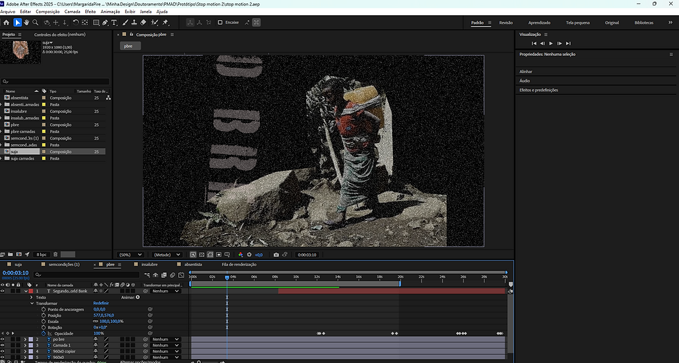Hide the Camada 1 layer
Viewport: 679px width, 363px height.
(x=3, y=346)
